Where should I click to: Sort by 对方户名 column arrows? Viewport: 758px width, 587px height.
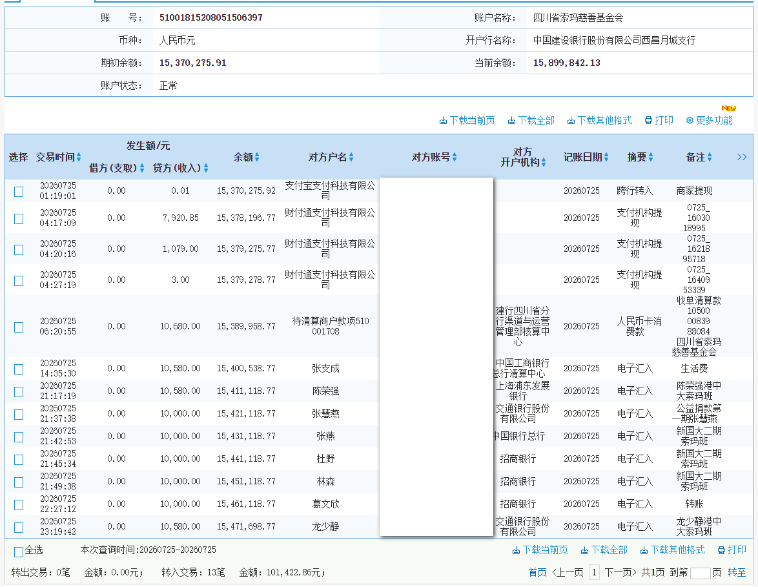click(351, 157)
